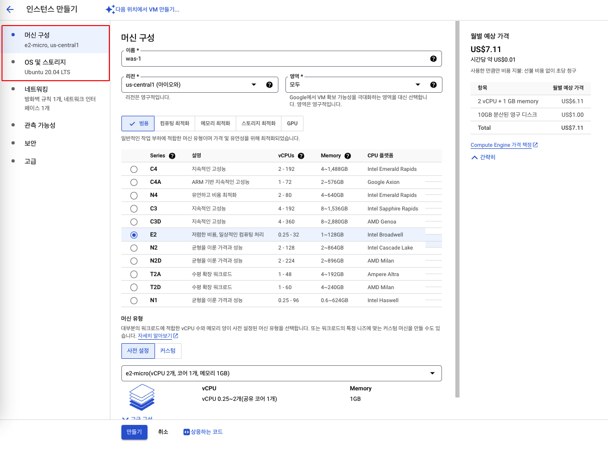Screen dimensions: 608x452
Task: Select the C4A series radio button
Action: 134,182
